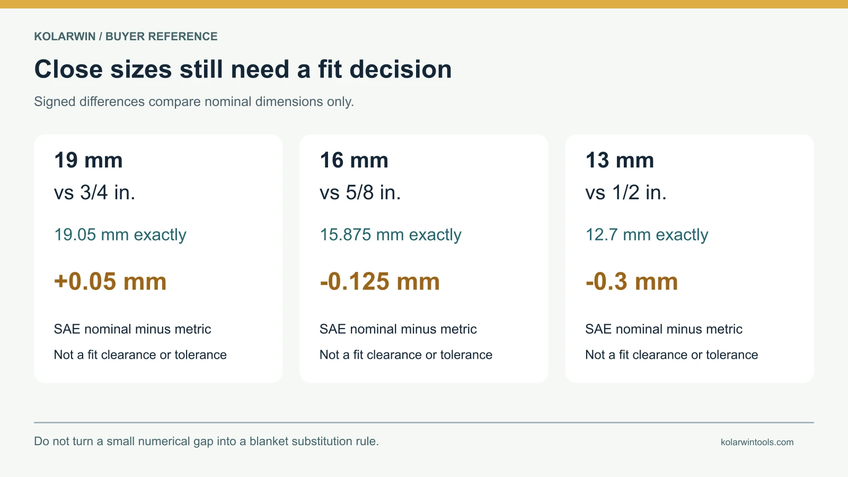Screen dimensions: 848x477
Task: Click the subtitle about signed differences
Action: (x=194, y=102)
